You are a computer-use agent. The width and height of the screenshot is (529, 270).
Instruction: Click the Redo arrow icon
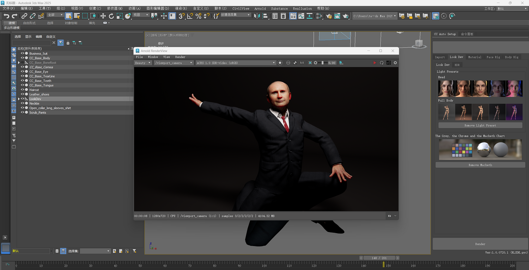click(14, 16)
